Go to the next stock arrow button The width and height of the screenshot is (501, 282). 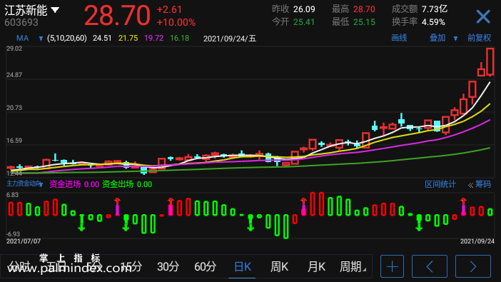[473, 266]
